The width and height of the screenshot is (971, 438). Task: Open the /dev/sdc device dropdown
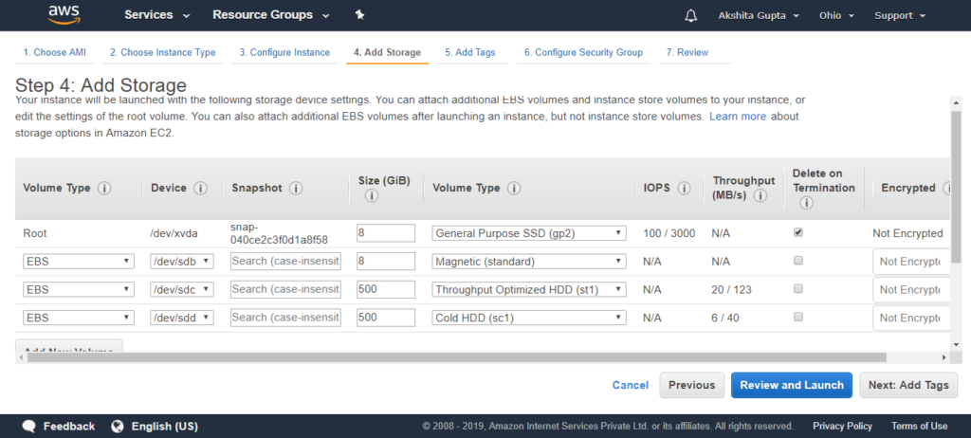click(182, 289)
